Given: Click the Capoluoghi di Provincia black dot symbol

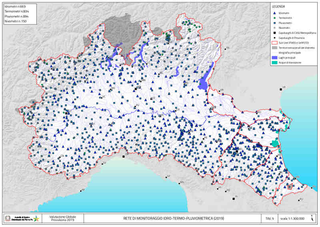Looking at the screenshot, I should click(275, 38).
